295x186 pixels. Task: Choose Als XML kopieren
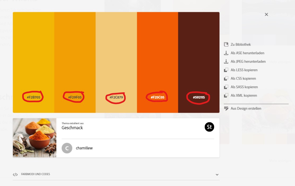point(244,95)
